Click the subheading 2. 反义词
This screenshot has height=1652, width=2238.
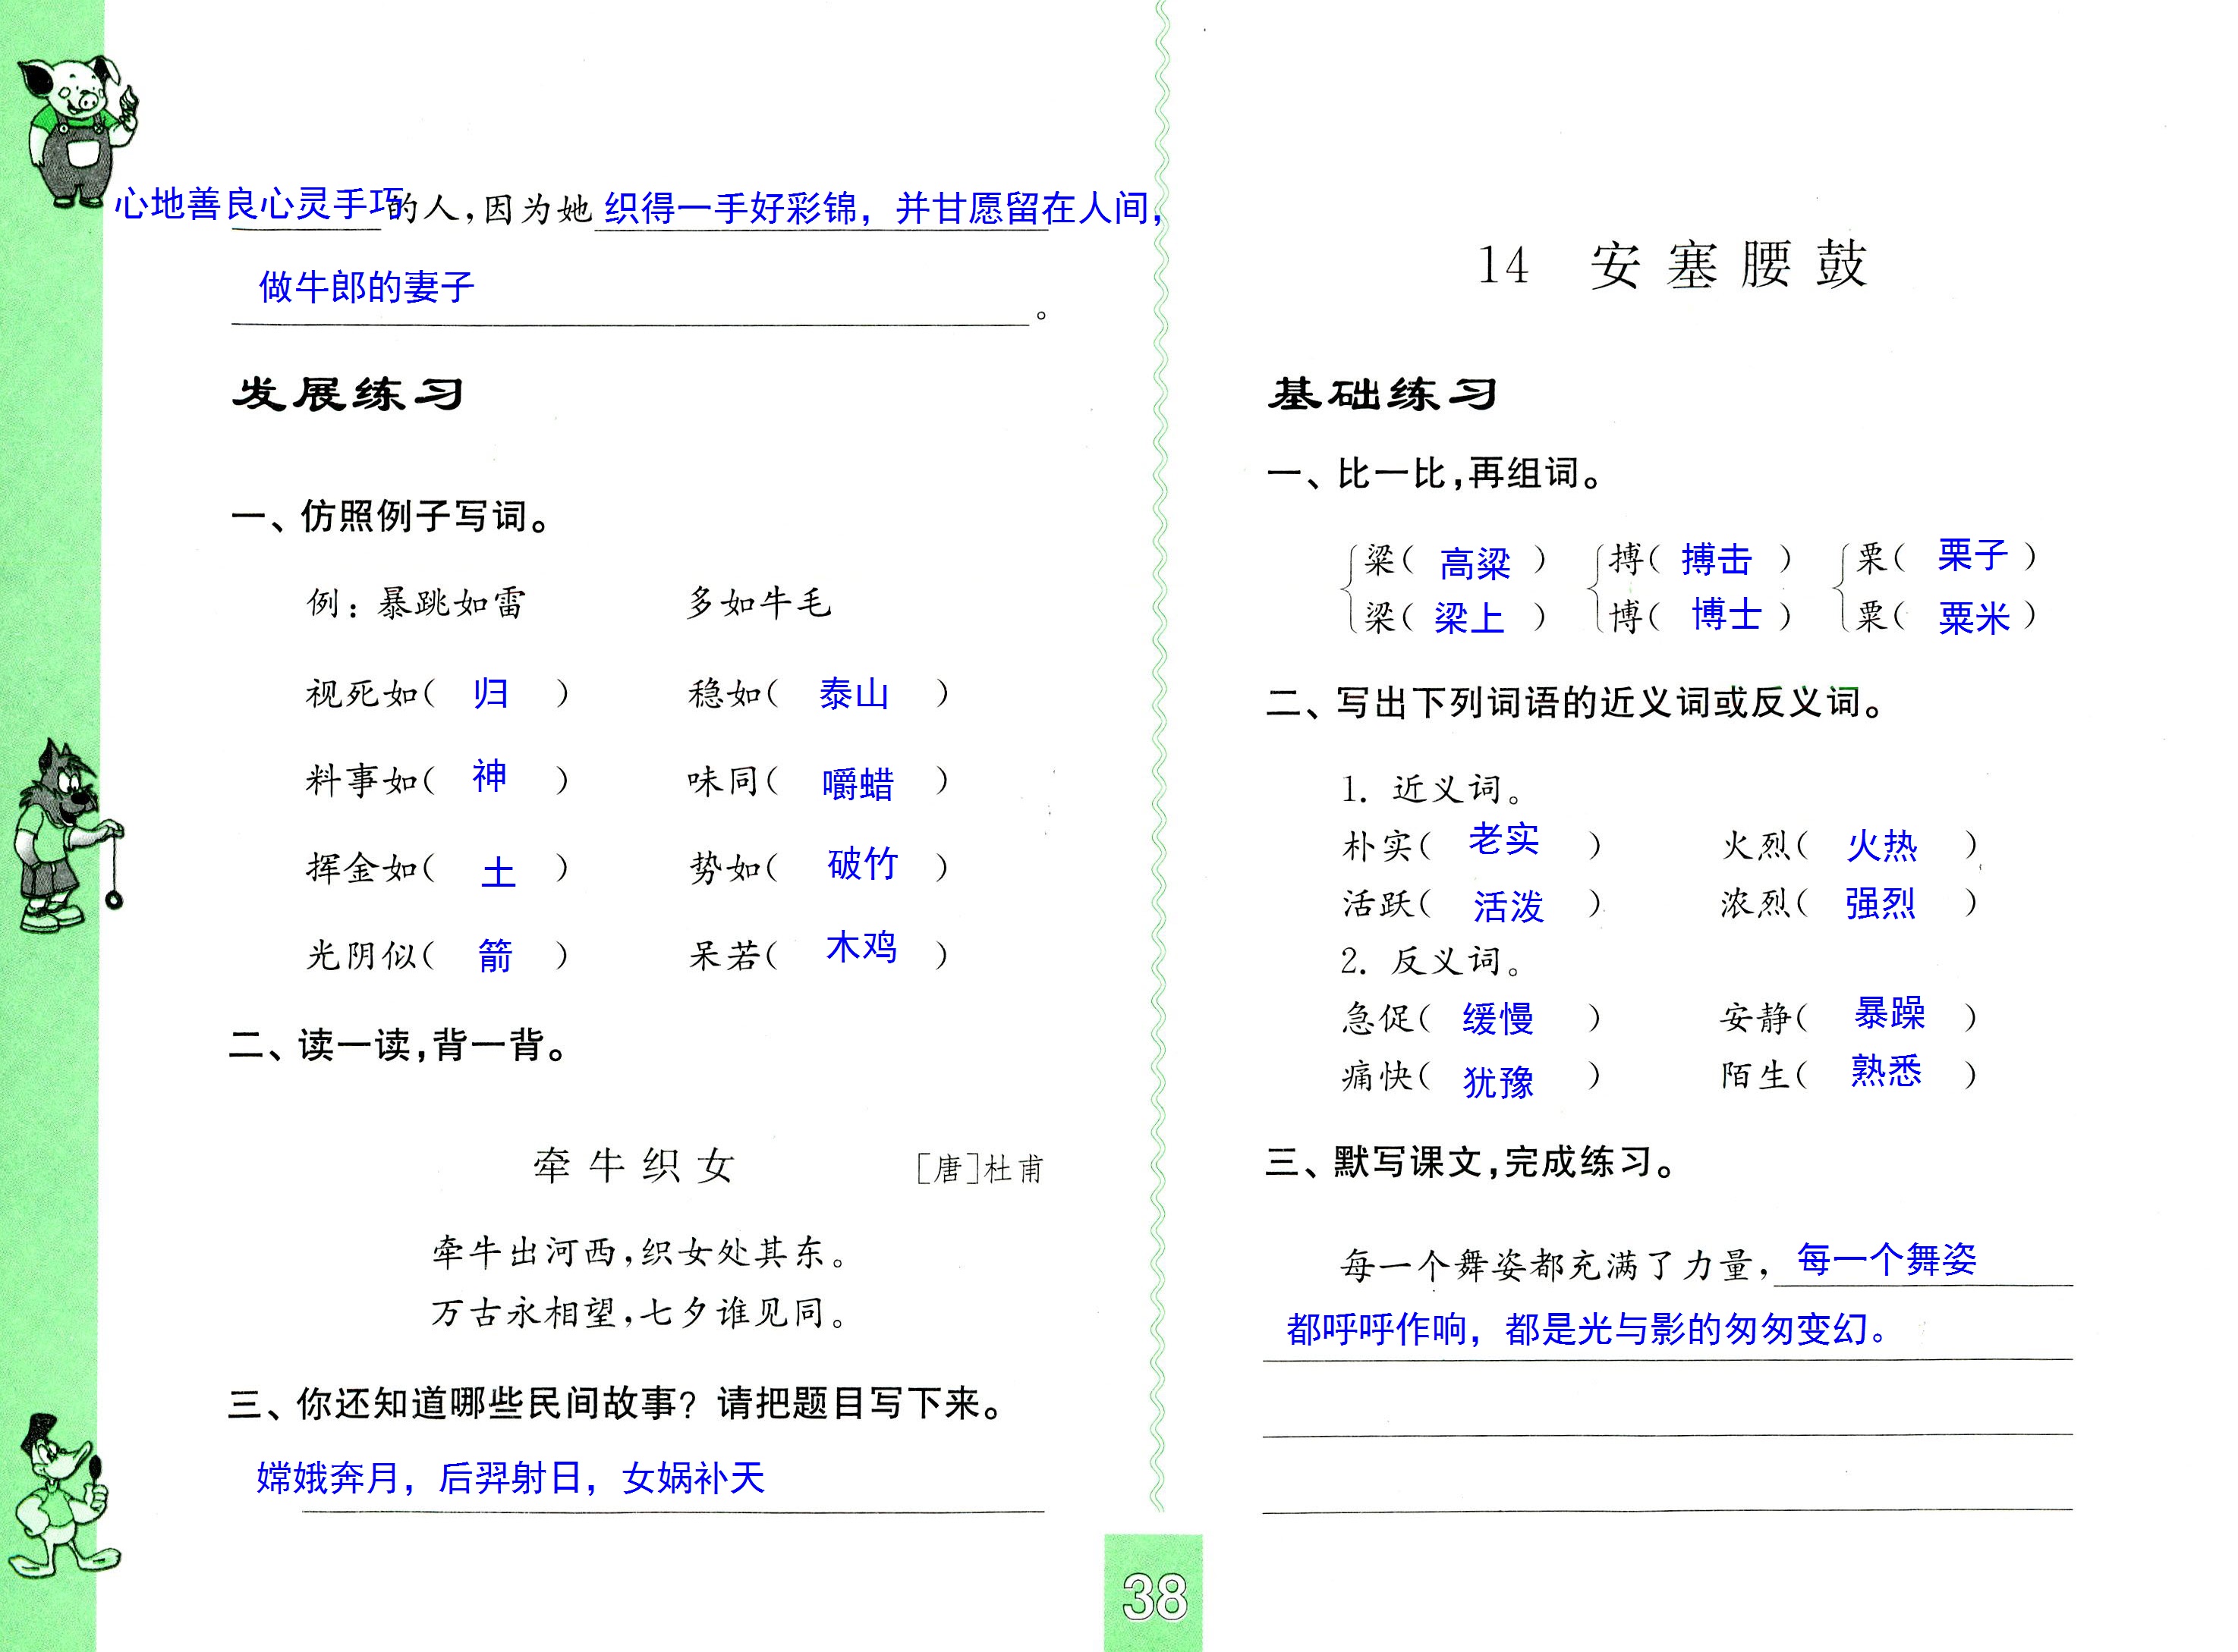(x=1433, y=961)
